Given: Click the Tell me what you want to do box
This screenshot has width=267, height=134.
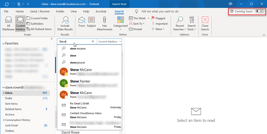Looking at the screenshot, I should tap(160, 11).
